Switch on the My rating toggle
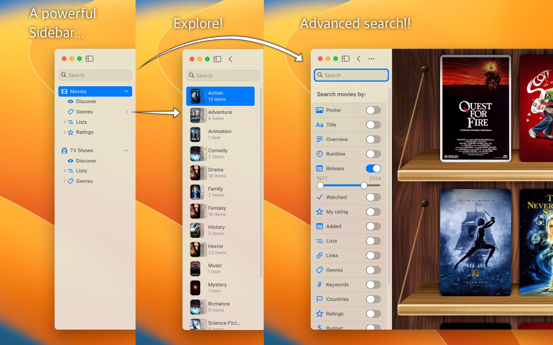This screenshot has height=345, width=553. click(x=373, y=212)
